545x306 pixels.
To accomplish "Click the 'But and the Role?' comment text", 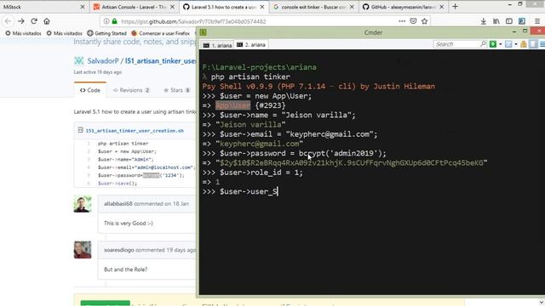I will click(125, 269).
